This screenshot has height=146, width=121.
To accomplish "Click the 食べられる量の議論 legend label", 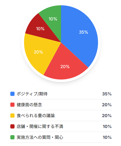I will click(x=36, y=116).
